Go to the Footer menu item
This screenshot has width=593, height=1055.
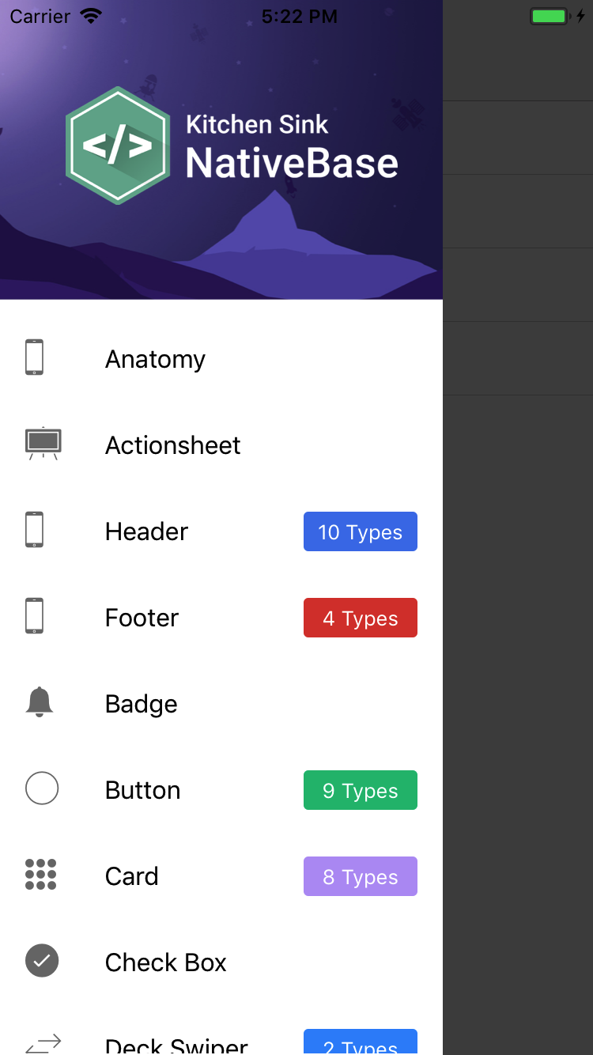pyautogui.click(x=142, y=618)
